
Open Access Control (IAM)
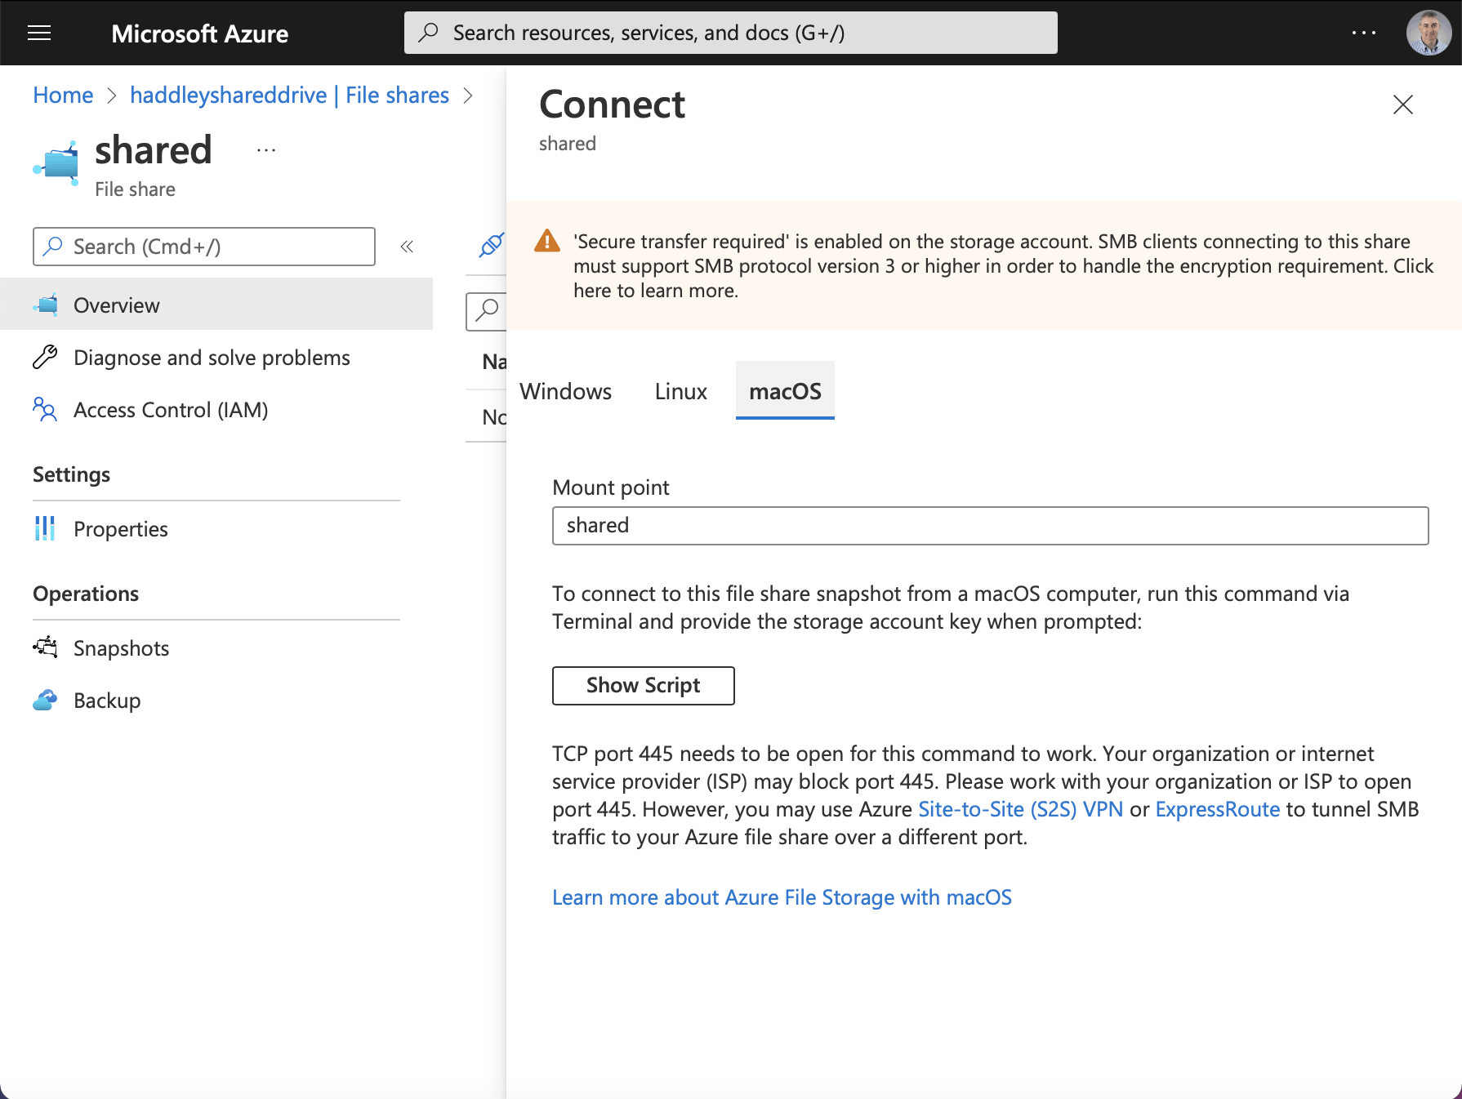click(170, 410)
